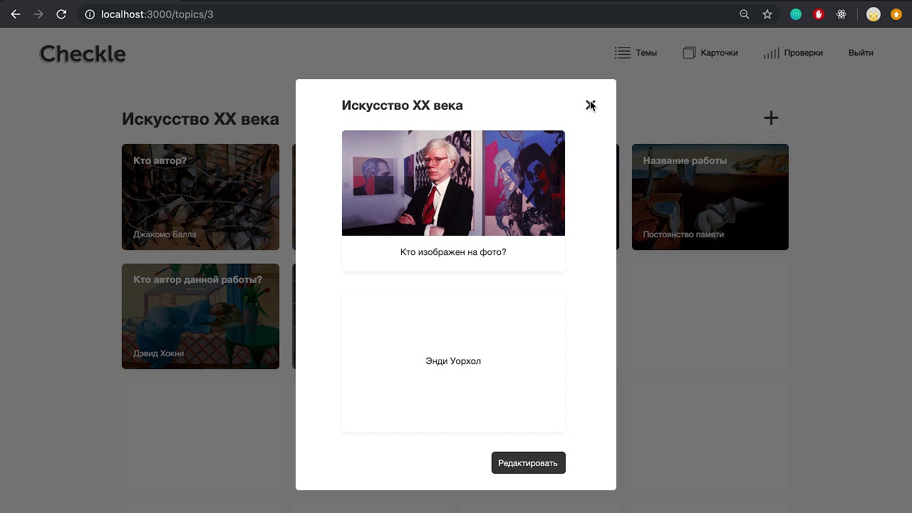Click the site info icon beside URL
This screenshot has height=513, width=912.
click(x=89, y=14)
